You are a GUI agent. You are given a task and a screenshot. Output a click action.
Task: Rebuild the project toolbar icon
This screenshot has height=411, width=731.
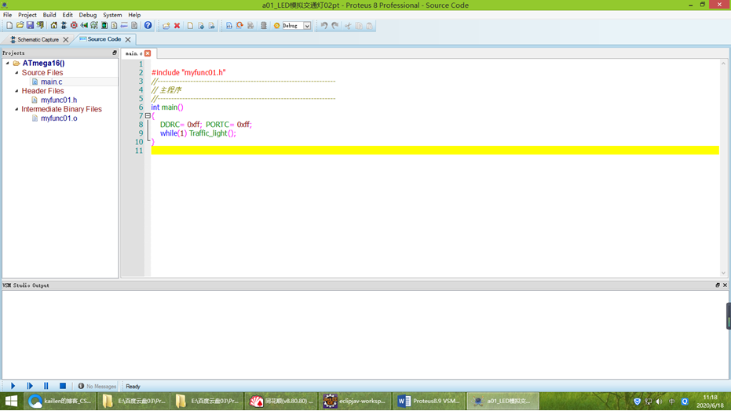[x=239, y=26]
